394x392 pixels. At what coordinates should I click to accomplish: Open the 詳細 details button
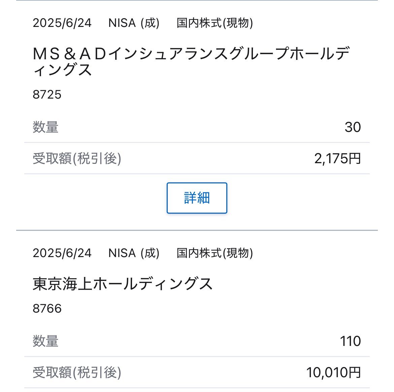click(x=197, y=198)
